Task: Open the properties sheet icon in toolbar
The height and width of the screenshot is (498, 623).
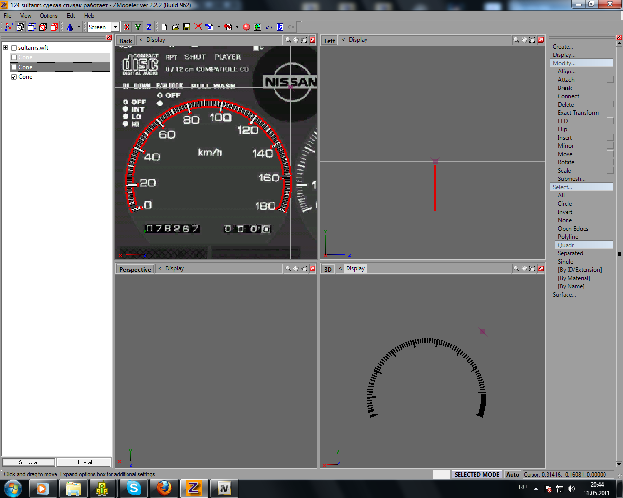Action: (x=280, y=27)
